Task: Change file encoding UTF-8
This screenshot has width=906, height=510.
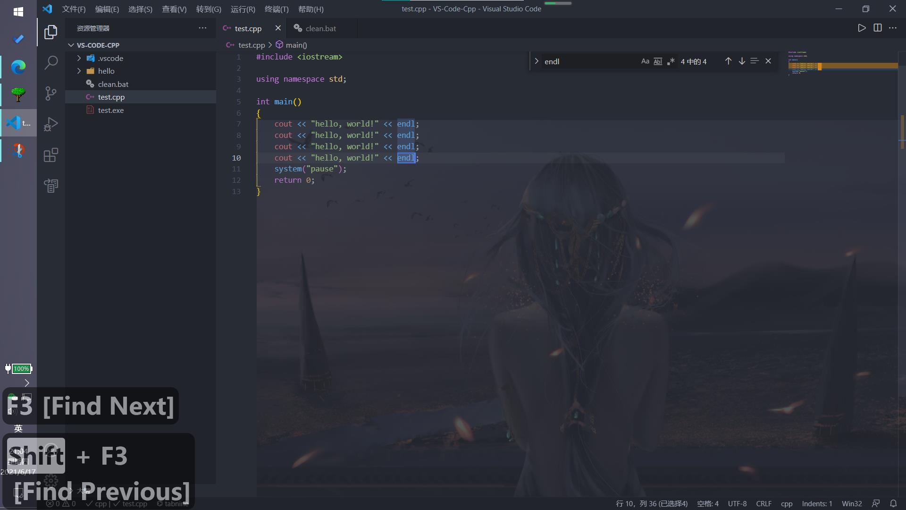Action: 737,504
